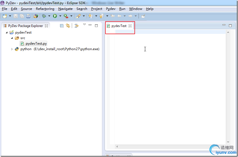The image size is (238, 157).
Task: Open the Back history dropdown arrow
Action: point(125,16)
